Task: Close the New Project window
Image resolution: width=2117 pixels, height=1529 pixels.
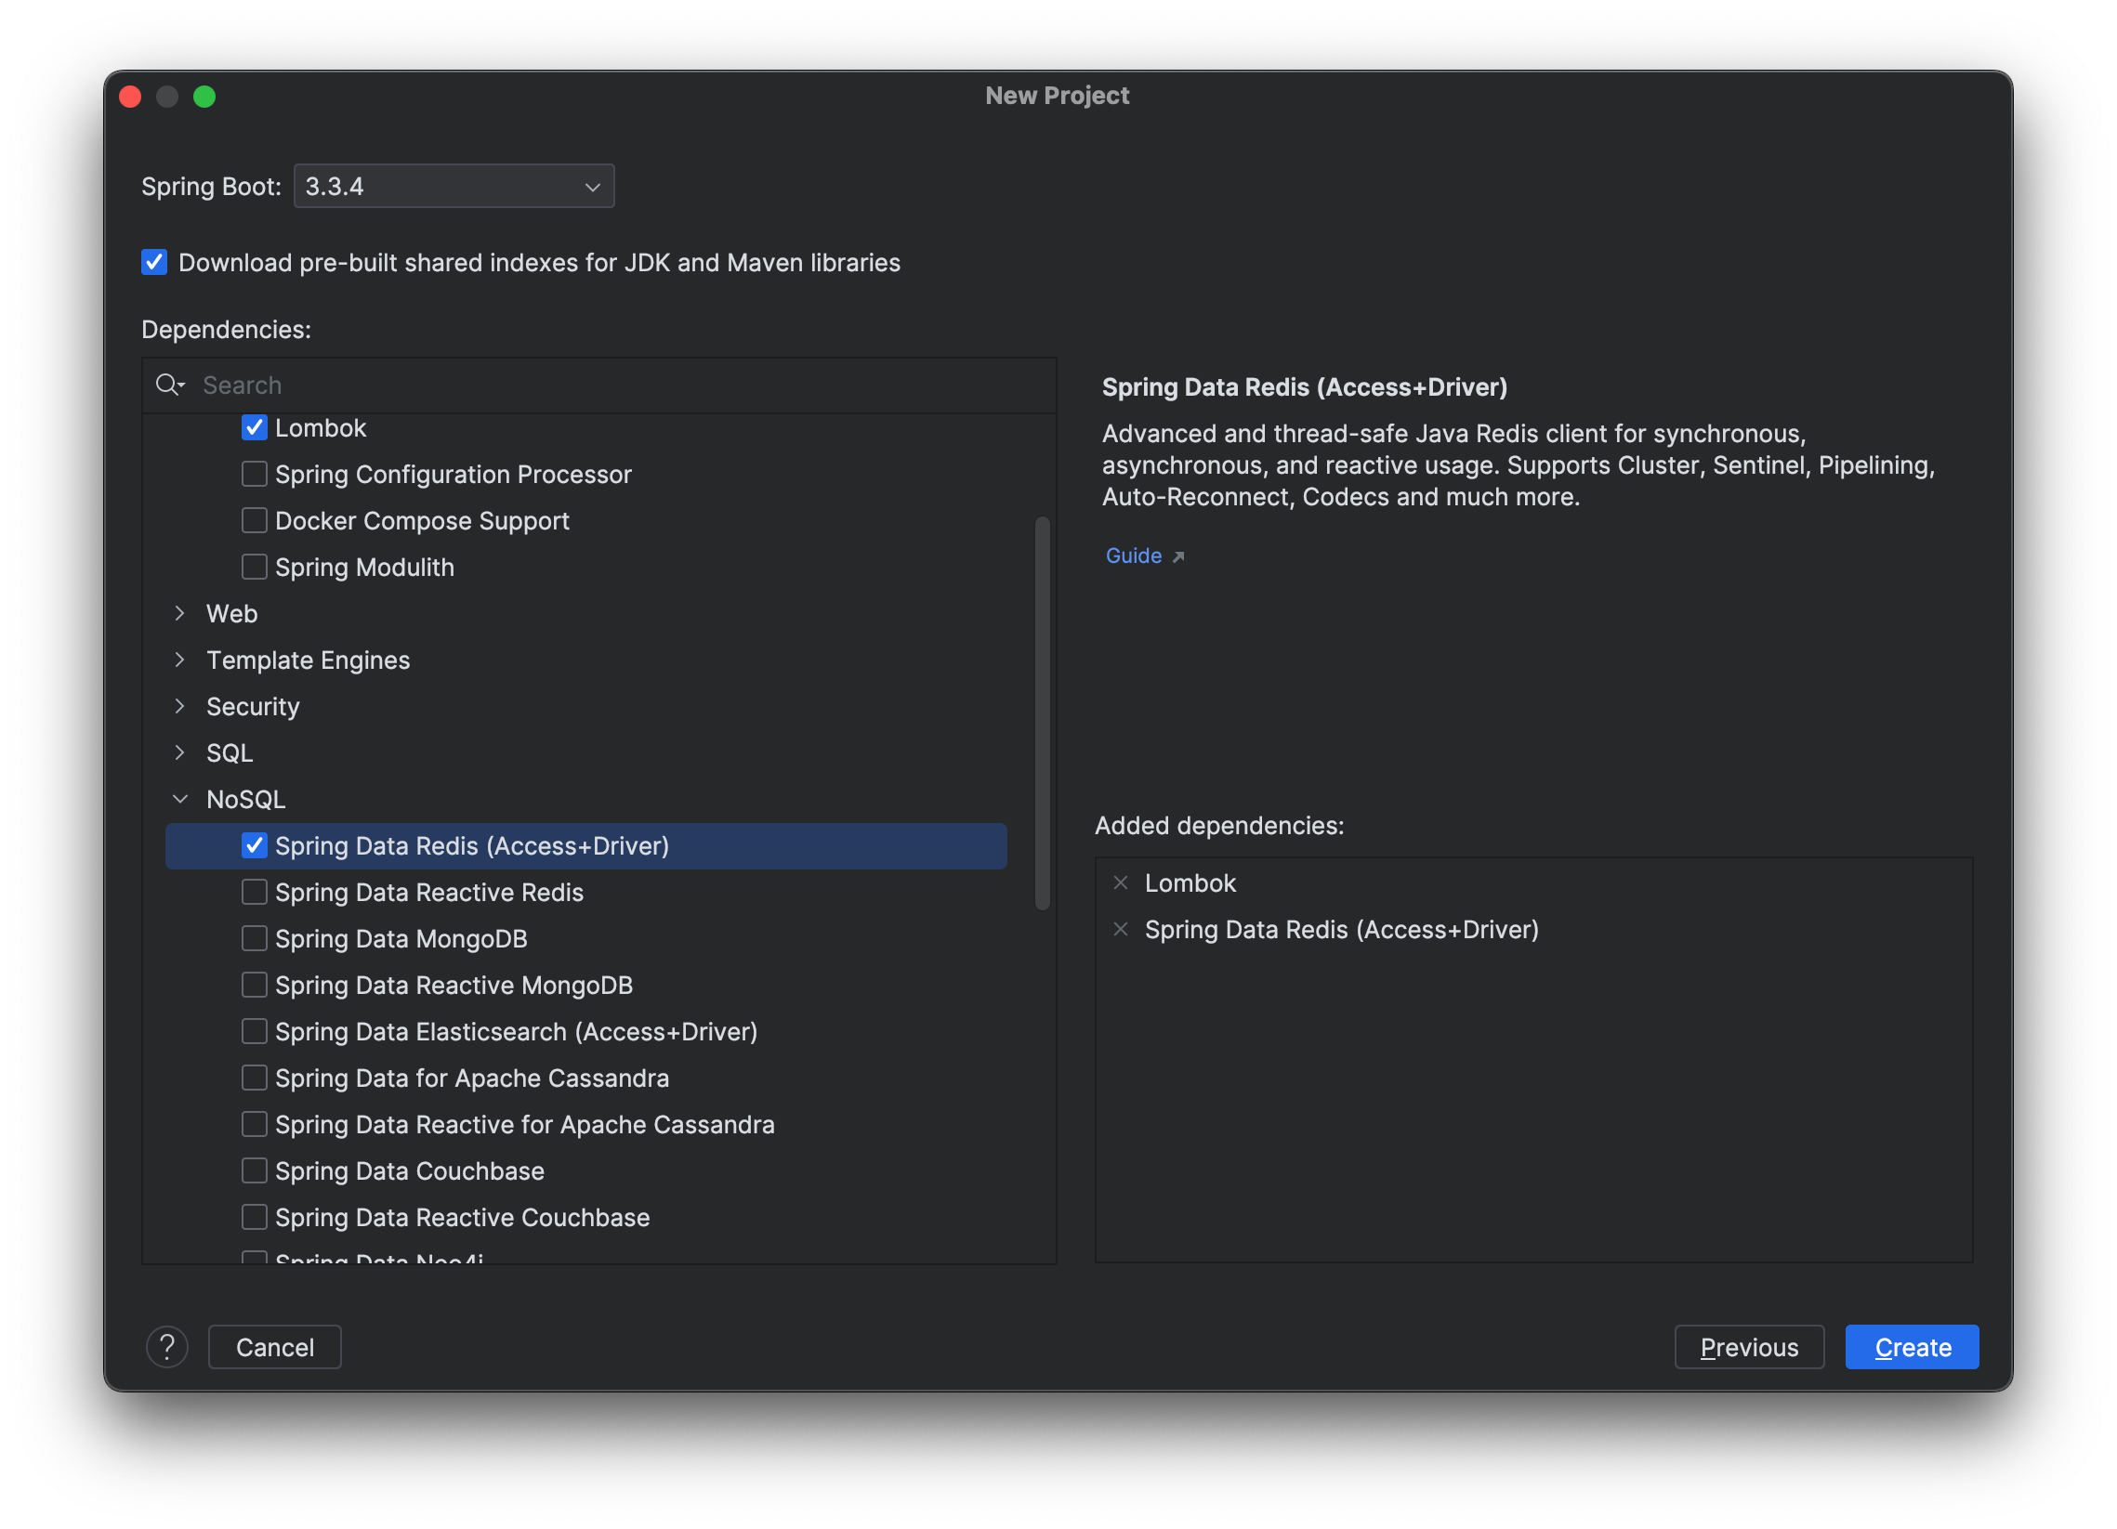Action: coord(131,96)
